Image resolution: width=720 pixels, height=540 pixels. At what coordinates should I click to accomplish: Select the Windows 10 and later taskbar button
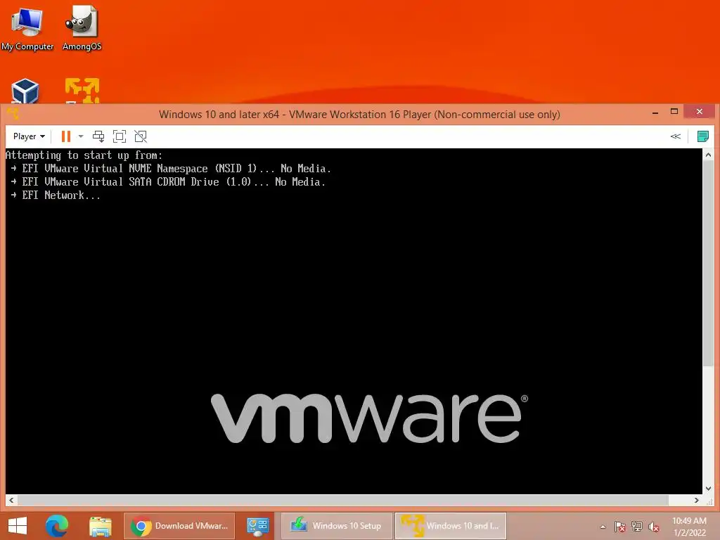[x=451, y=526]
